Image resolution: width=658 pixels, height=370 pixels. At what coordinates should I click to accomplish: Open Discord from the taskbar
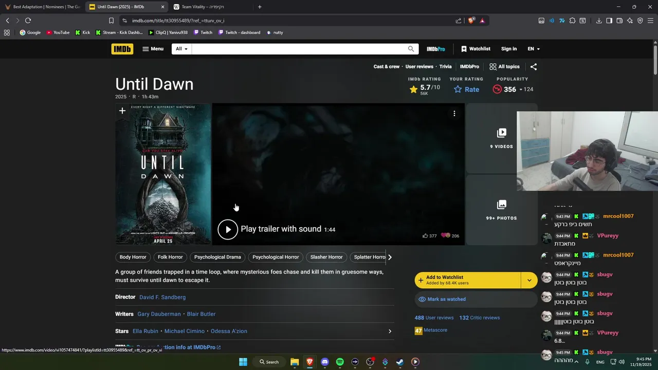pyautogui.click(x=325, y=362)
